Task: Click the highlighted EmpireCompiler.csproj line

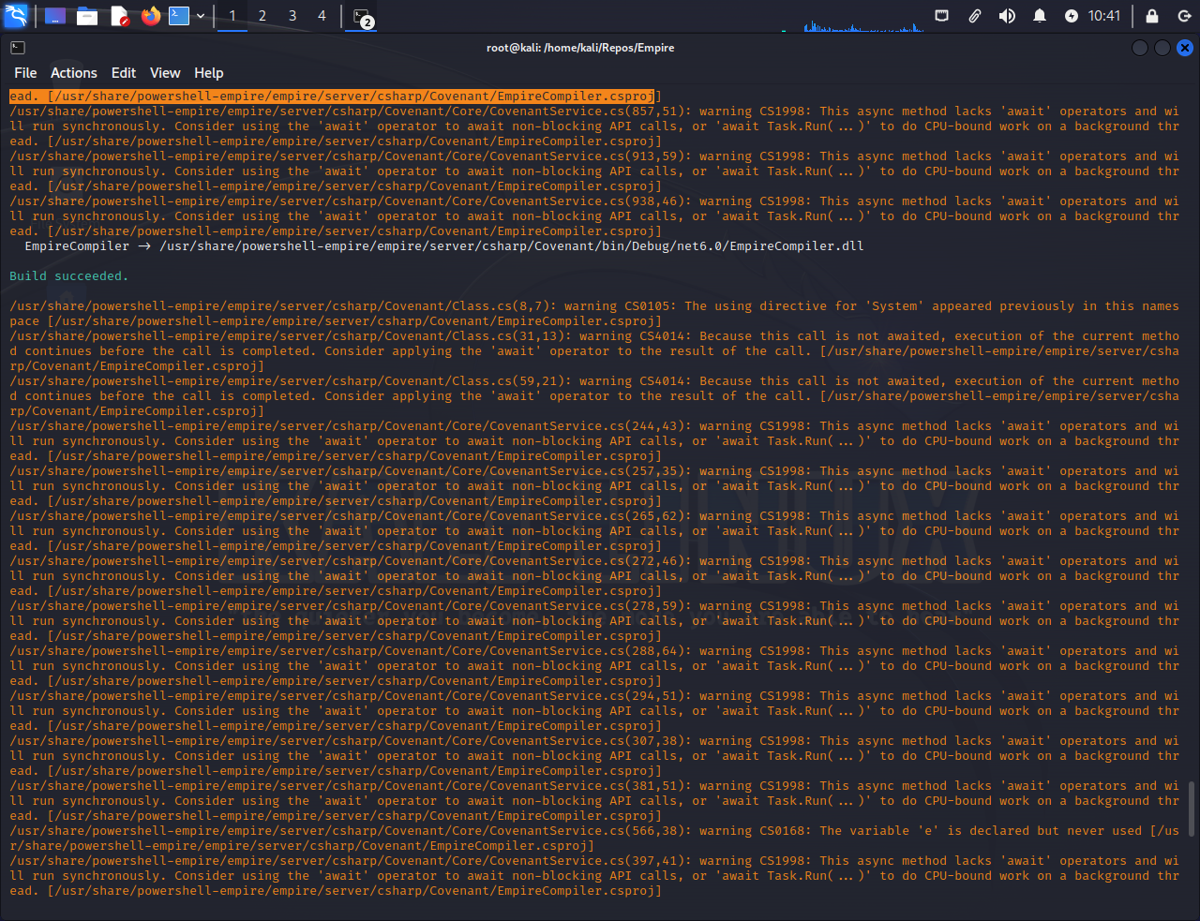Action: click(x=332, y=97)
